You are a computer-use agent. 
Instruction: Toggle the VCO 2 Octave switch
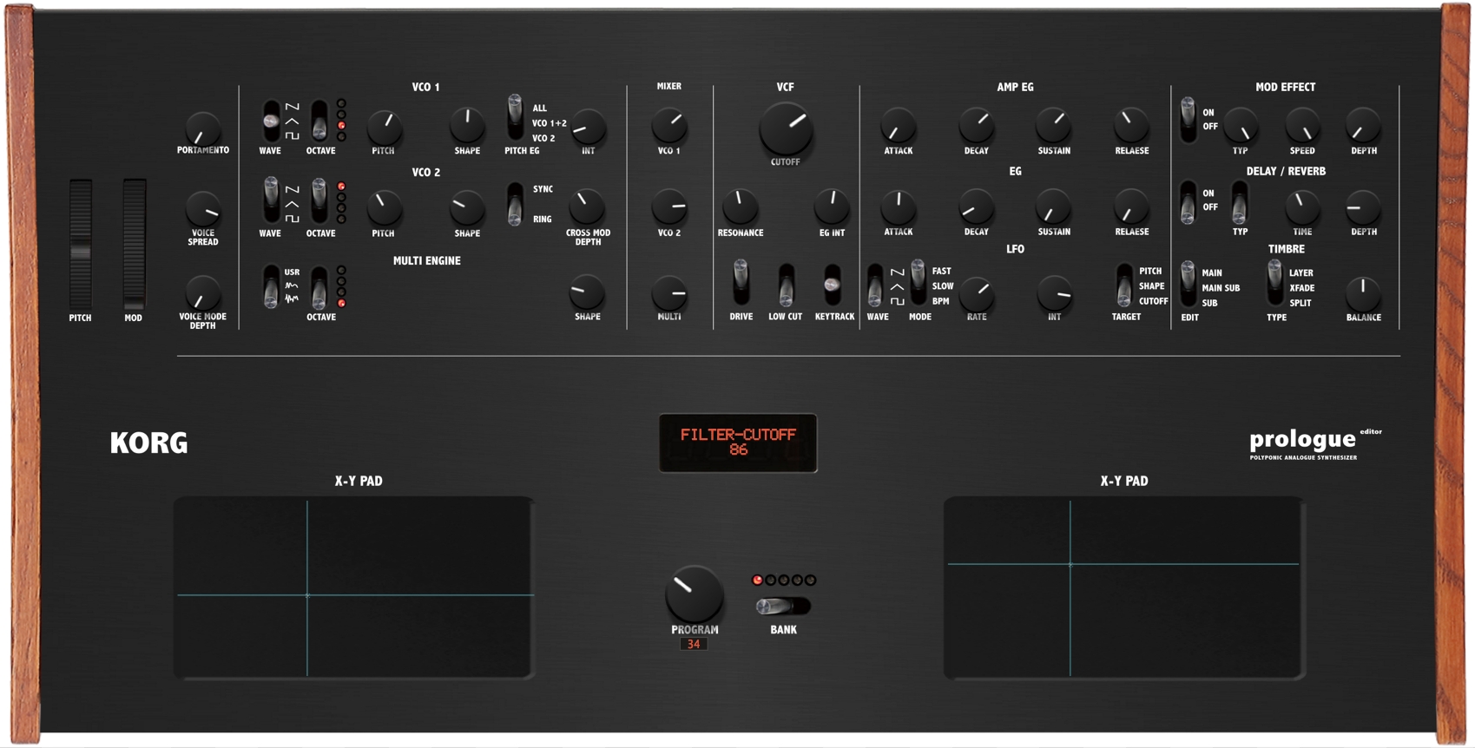319,200
